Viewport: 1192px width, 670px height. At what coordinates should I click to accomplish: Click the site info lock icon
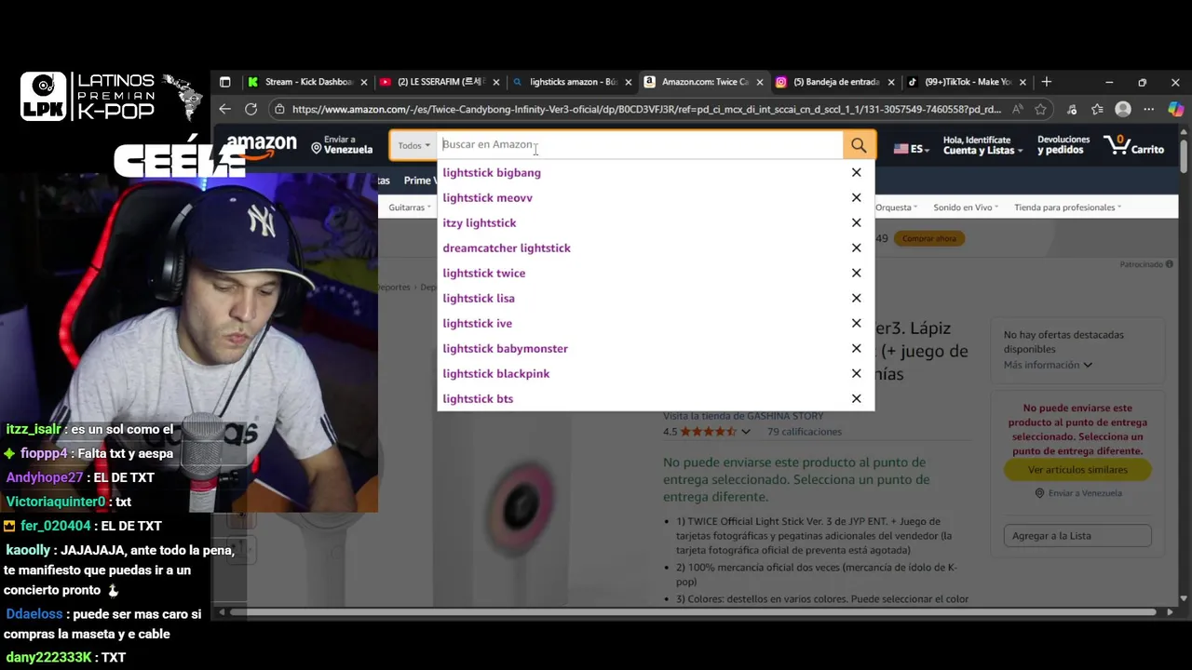point(278,109)
